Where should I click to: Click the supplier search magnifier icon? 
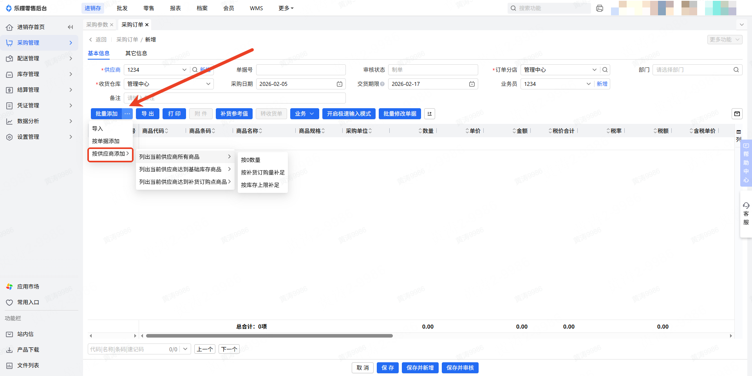click(195, 70)
